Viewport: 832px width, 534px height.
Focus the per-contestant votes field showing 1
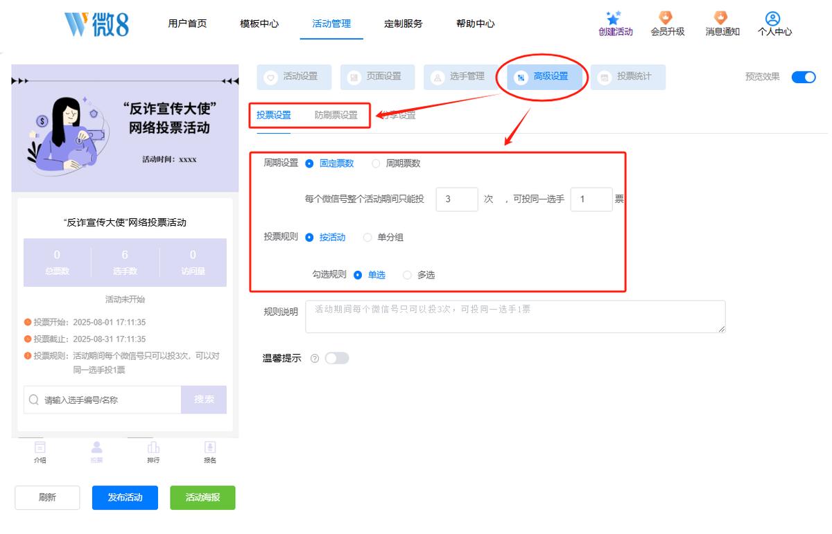tap(591, 199)
